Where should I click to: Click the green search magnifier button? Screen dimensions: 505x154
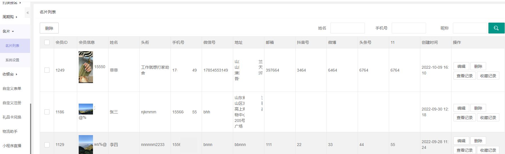point(496,28)
